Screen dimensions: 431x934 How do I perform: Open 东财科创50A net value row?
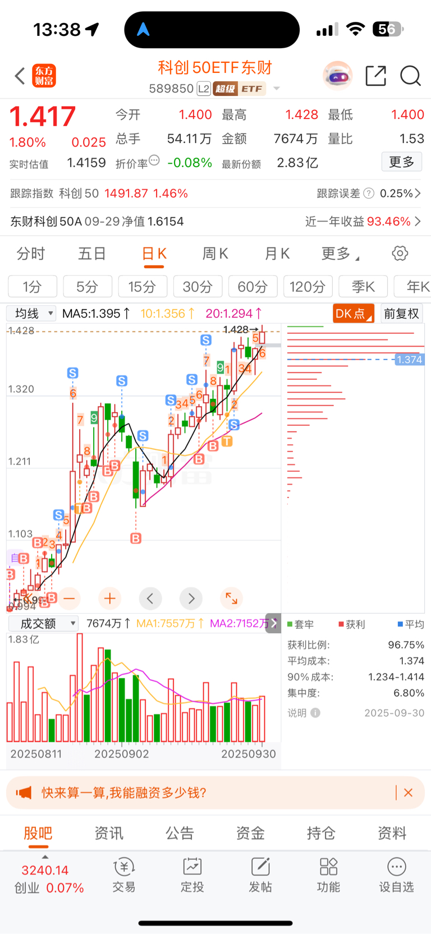[97, 222]
